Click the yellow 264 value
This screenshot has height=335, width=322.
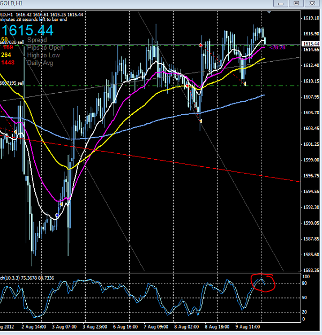(x=6, y=55)
